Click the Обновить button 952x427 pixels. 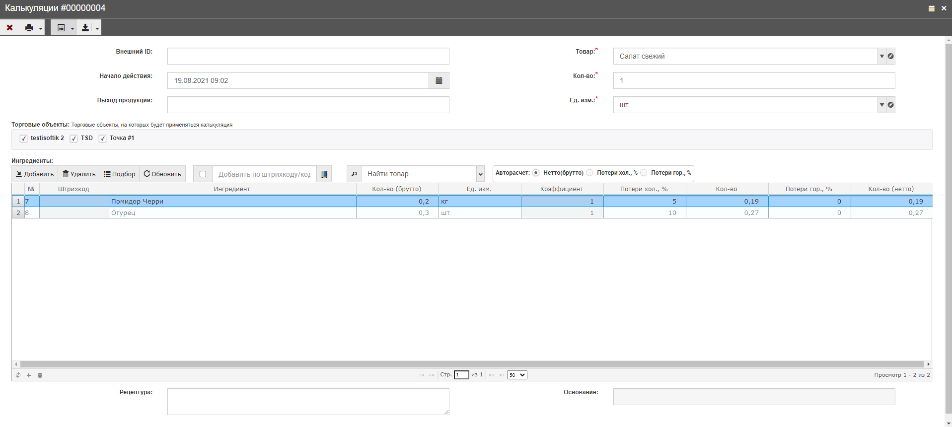[x=162, y=174]
